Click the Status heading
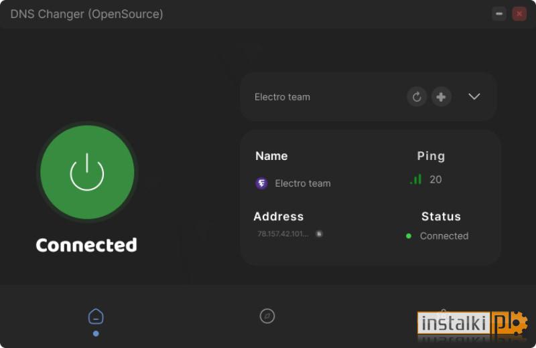 coord(441,217)
